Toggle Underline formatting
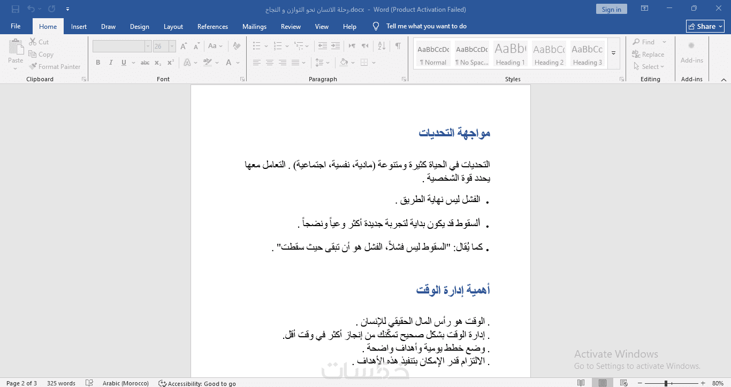Viewport: 731px width, 387px height. point(124,63)
